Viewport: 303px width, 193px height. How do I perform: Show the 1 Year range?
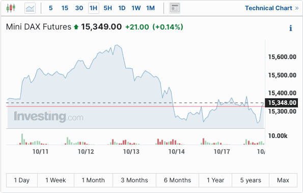[x=215, y=180]
